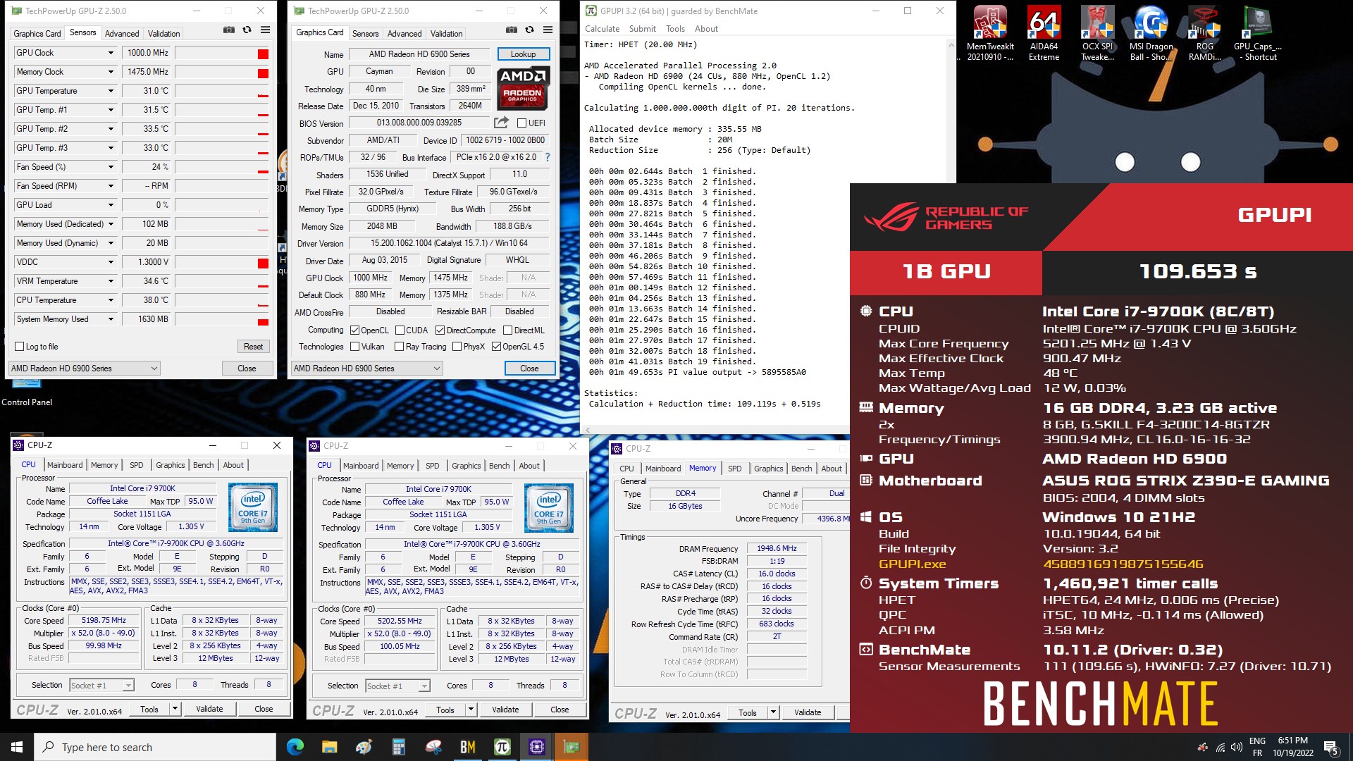The width and height of the screenshot is (1353, 761).
Task: Toggle CUDA checkbox
Action: [400, 330]
